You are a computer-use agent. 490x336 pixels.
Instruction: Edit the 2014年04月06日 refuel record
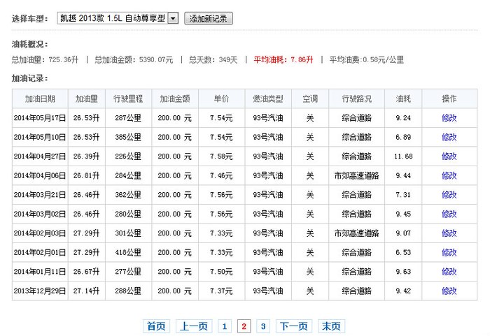point(449,175)
